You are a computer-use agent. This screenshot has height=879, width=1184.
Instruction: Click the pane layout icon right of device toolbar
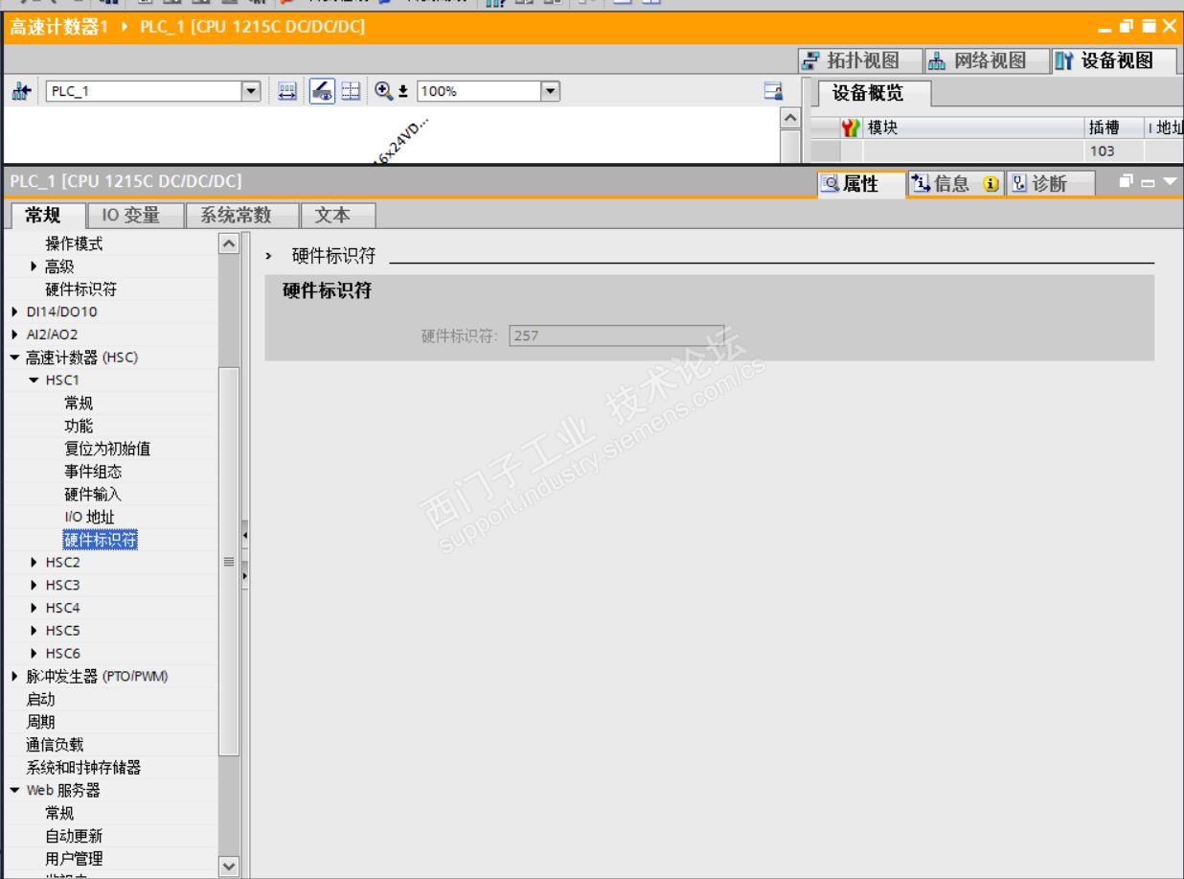774,92
